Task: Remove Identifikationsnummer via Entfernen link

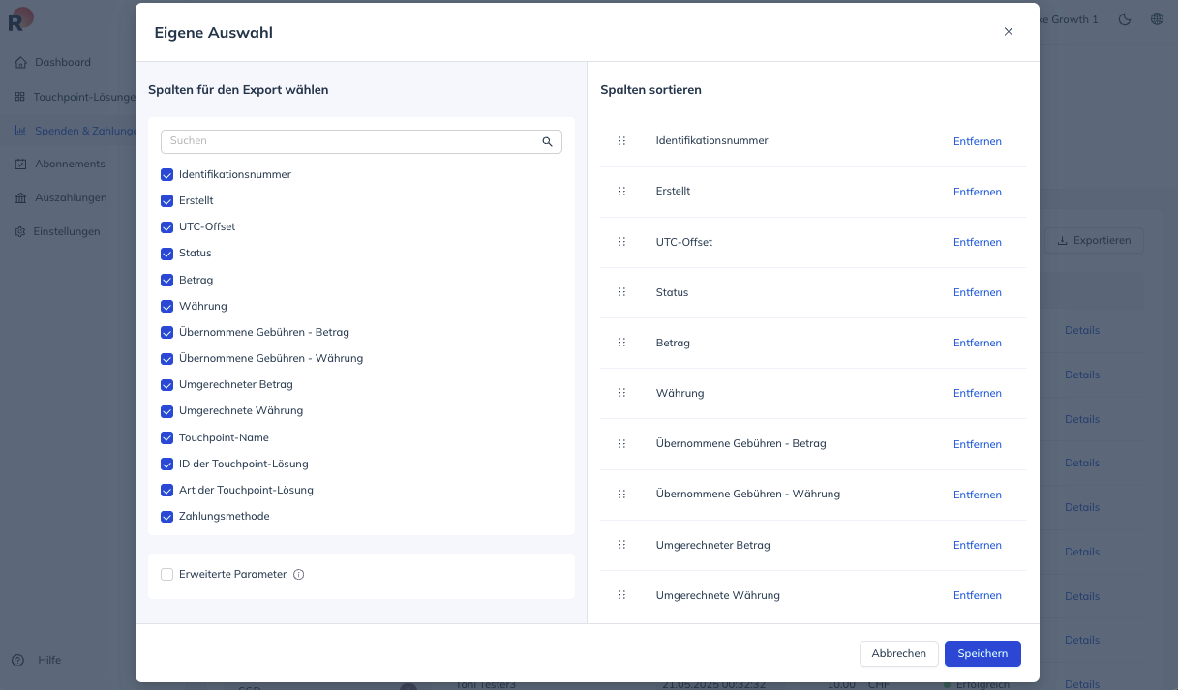Action: click(977, 141)
